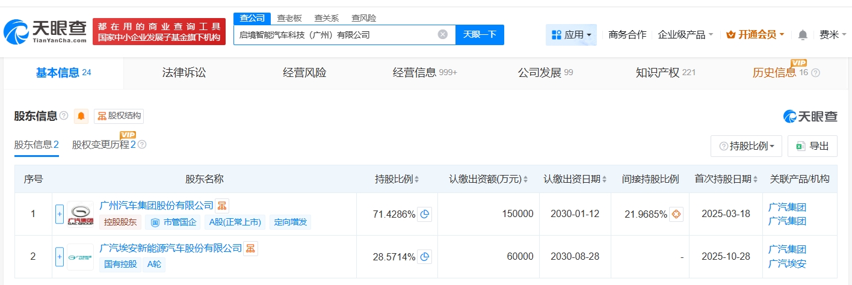852x285 pixels.
Task: Open the 应用 dropdown menu
Action: click(571, 35)
